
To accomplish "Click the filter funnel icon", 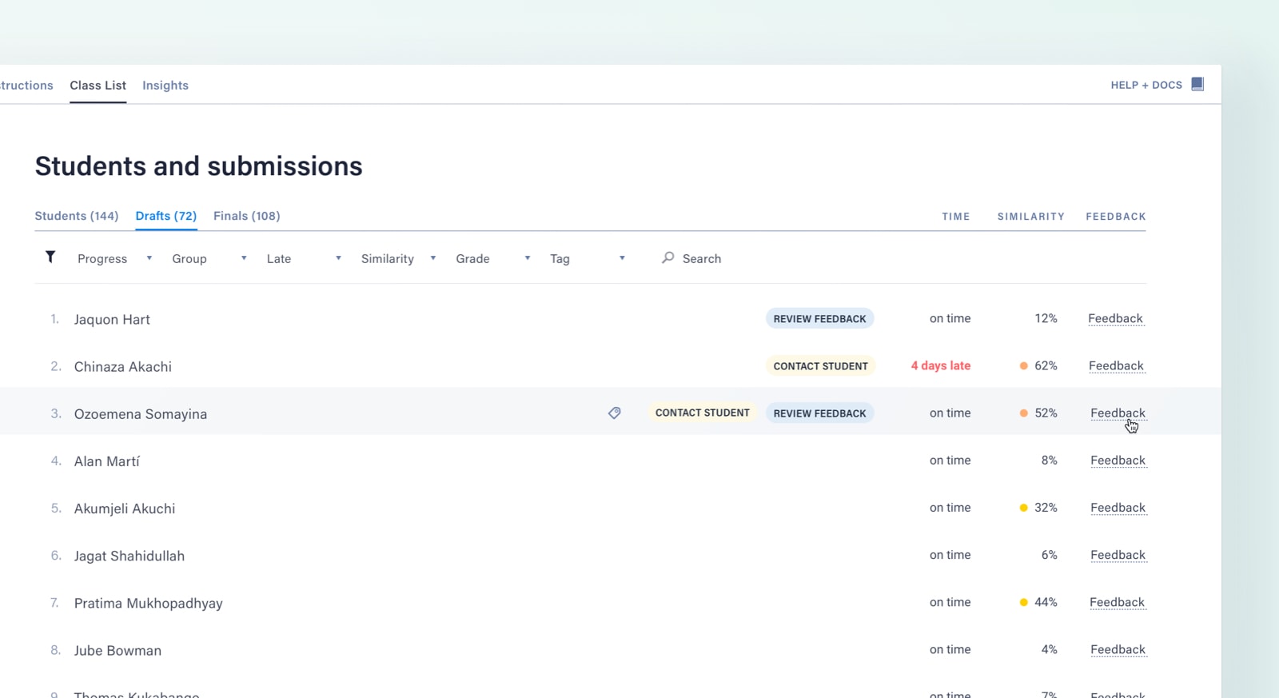I will (50, 257).
